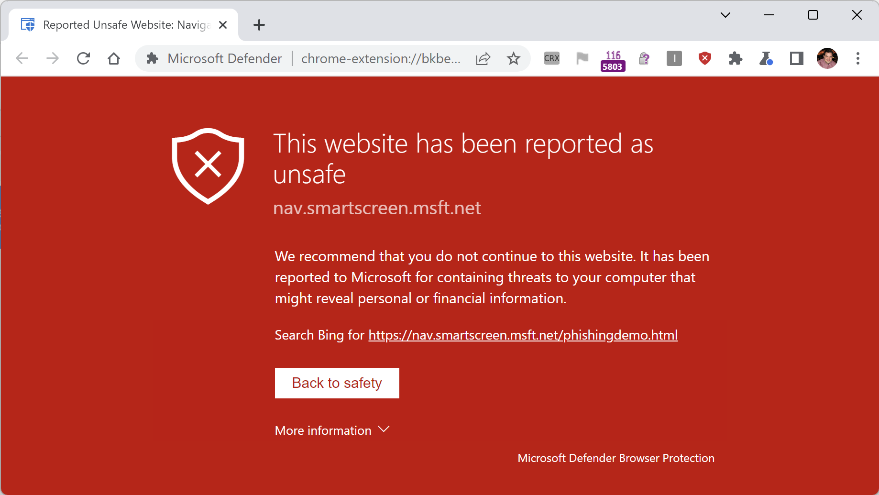Image resolution: width=879 pixels, height=495 pixels.
Task: Reload the current page
Action: (x=83, y=58)
